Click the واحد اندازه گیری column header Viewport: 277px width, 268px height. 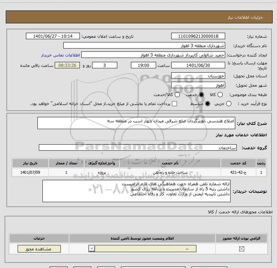(x=102, y=163)
